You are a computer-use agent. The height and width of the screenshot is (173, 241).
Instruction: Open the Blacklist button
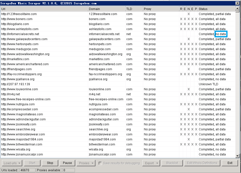tap(172, 163)
